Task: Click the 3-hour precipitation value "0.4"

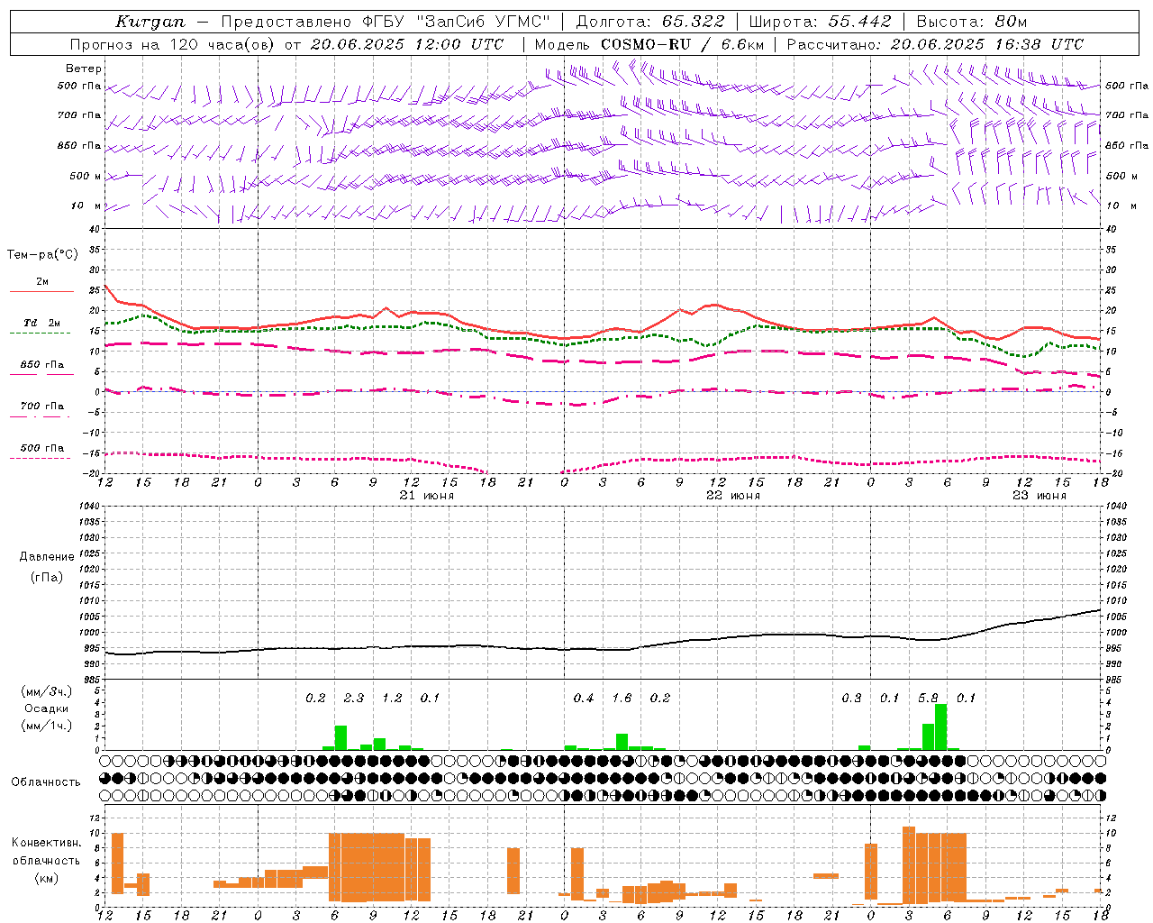Action: tap(584, 699)
